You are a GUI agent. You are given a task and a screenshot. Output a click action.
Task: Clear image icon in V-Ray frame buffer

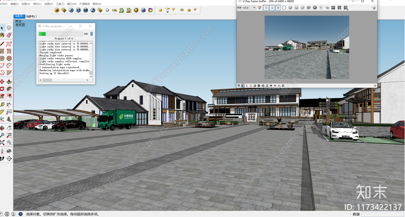pyautogui.click(x=315, y=8)
